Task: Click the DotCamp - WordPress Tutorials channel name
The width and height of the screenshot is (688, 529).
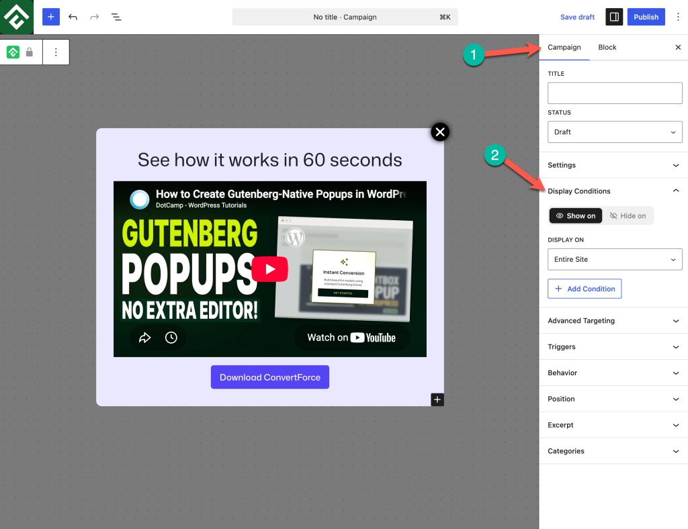Action: coord(202,205)
